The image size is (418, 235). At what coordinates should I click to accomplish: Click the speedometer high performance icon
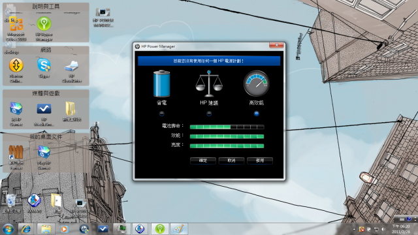pyautogui.click(x=256, y=84)
